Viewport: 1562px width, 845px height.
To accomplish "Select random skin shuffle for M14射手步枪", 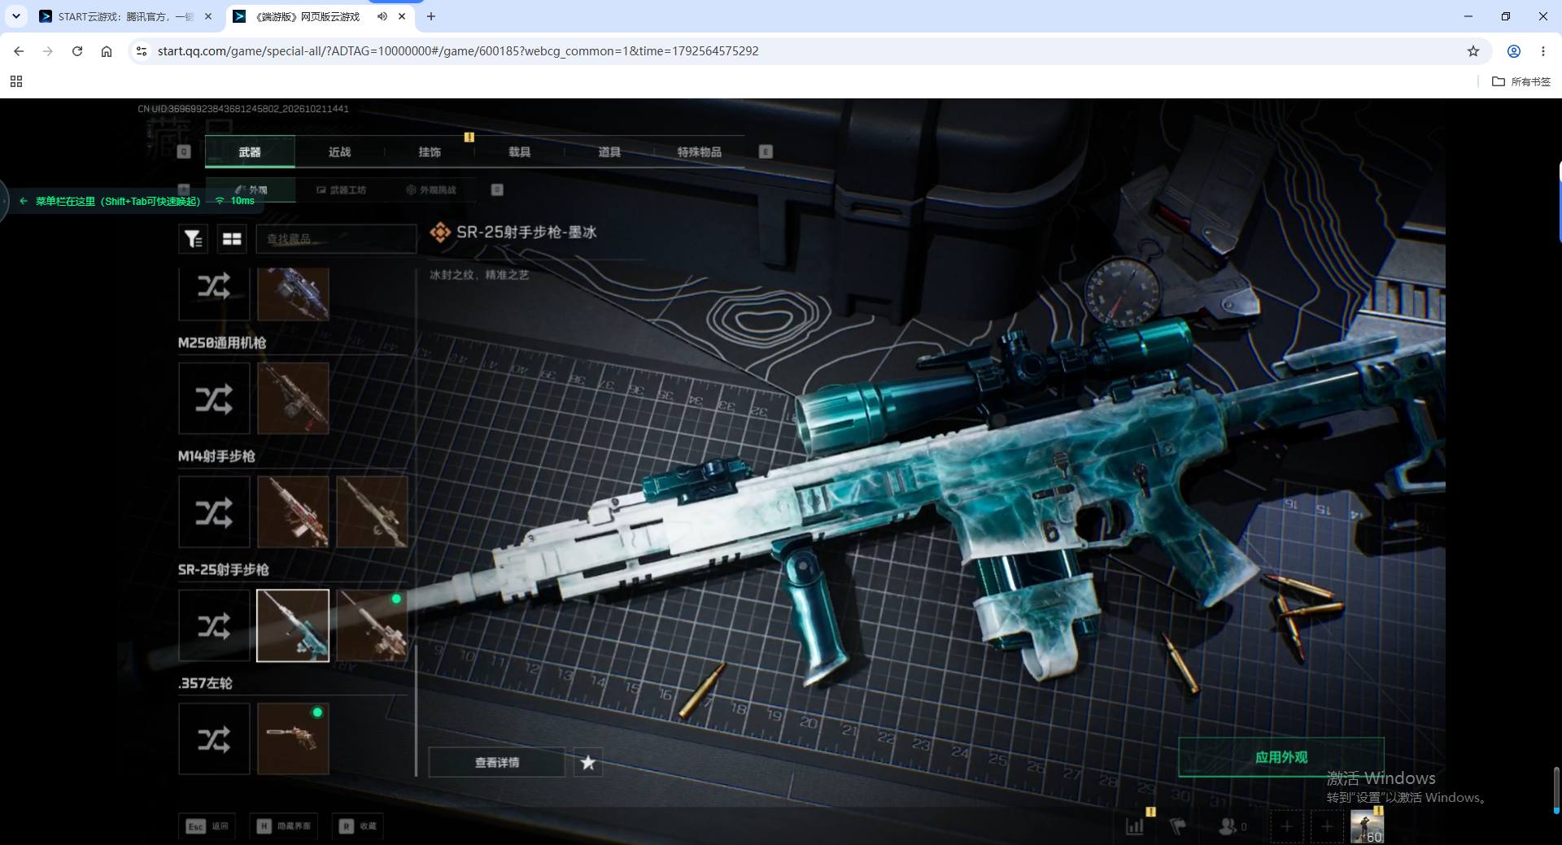I will [x=214, y=512].
